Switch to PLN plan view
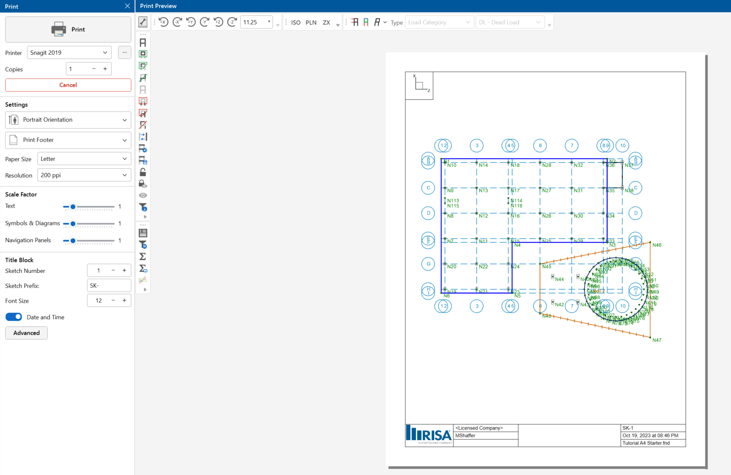 click(311, 22)
